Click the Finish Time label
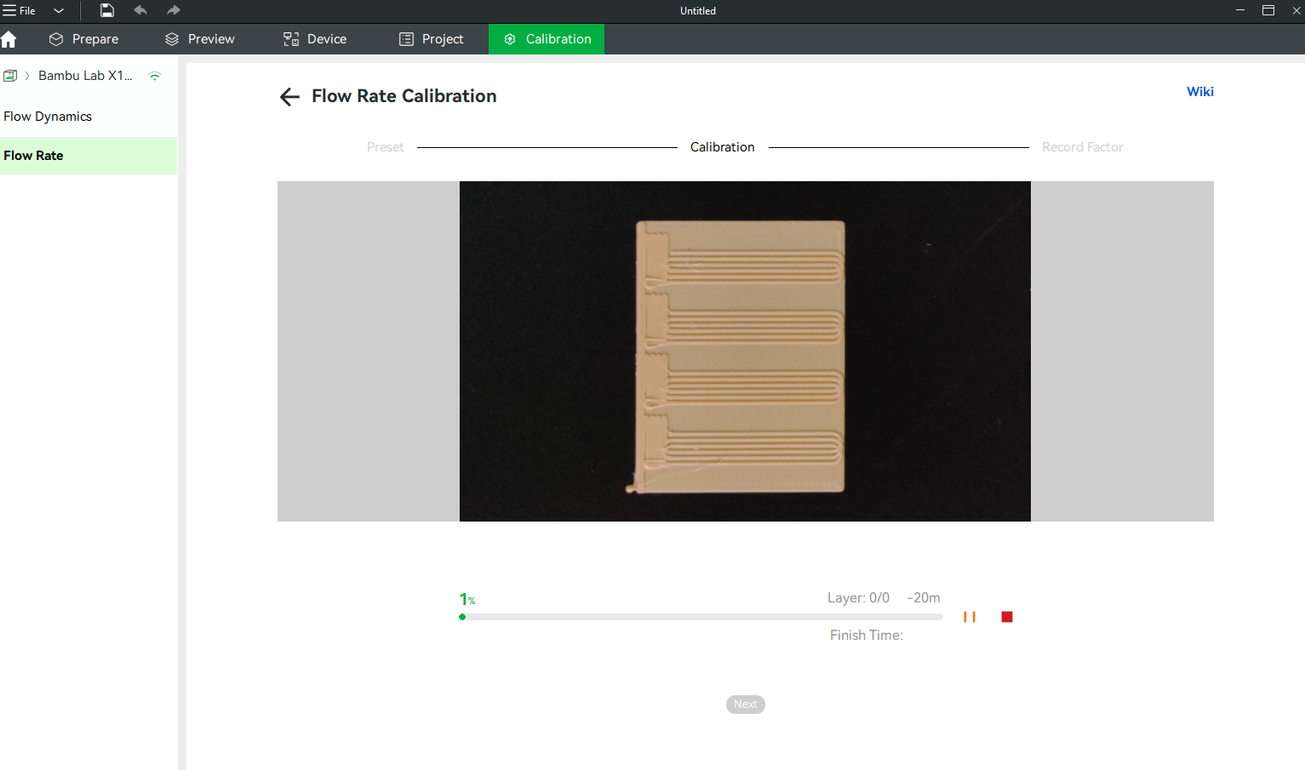The image size is (1305, 770). point(867,636)
